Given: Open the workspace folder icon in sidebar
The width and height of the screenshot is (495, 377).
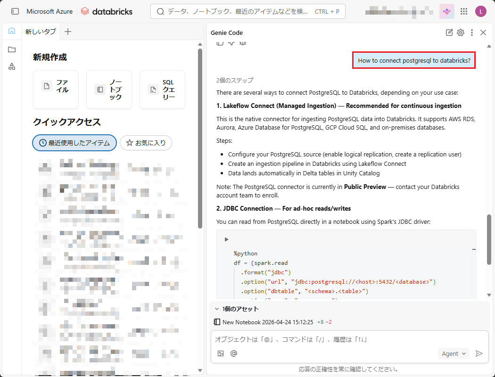Looking at the screenshot, I should pyautogui.click(x=12, y=49).
